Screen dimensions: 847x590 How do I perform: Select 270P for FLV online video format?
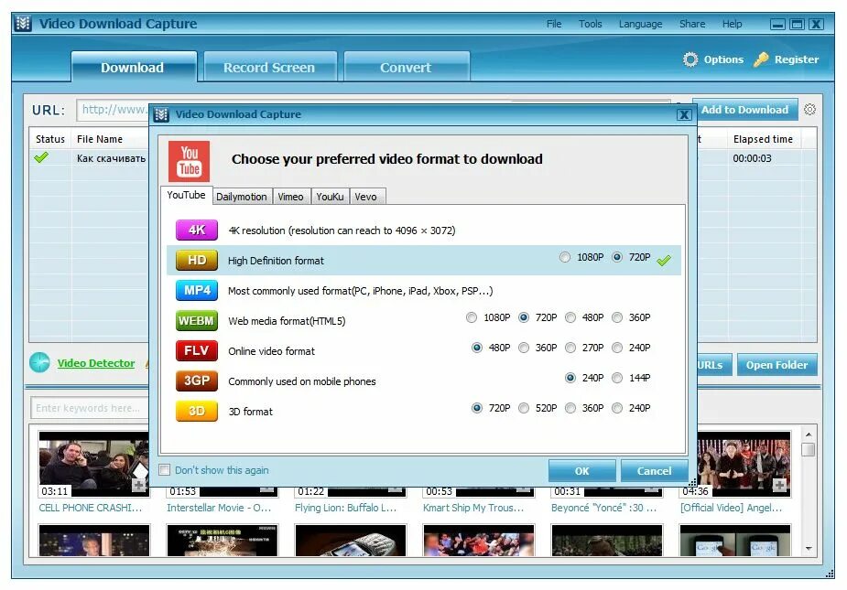pos(570,348)
